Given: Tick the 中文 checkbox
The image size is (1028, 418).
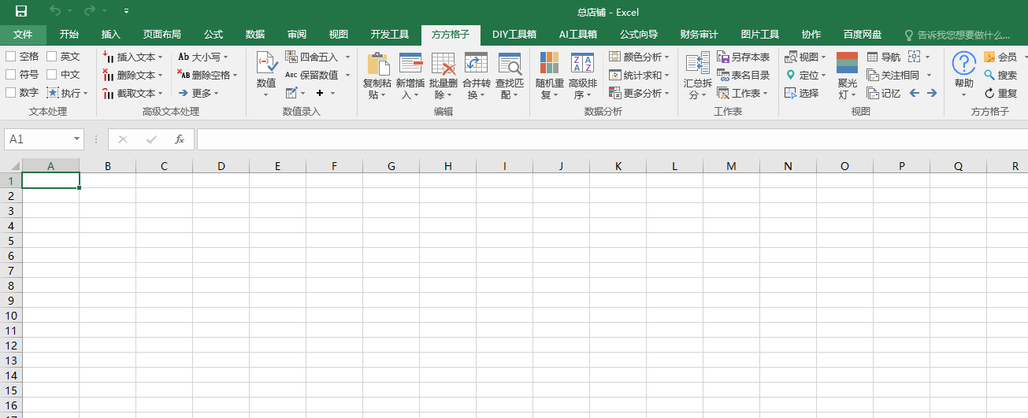Looking at the screenshot, I should 51,75.
